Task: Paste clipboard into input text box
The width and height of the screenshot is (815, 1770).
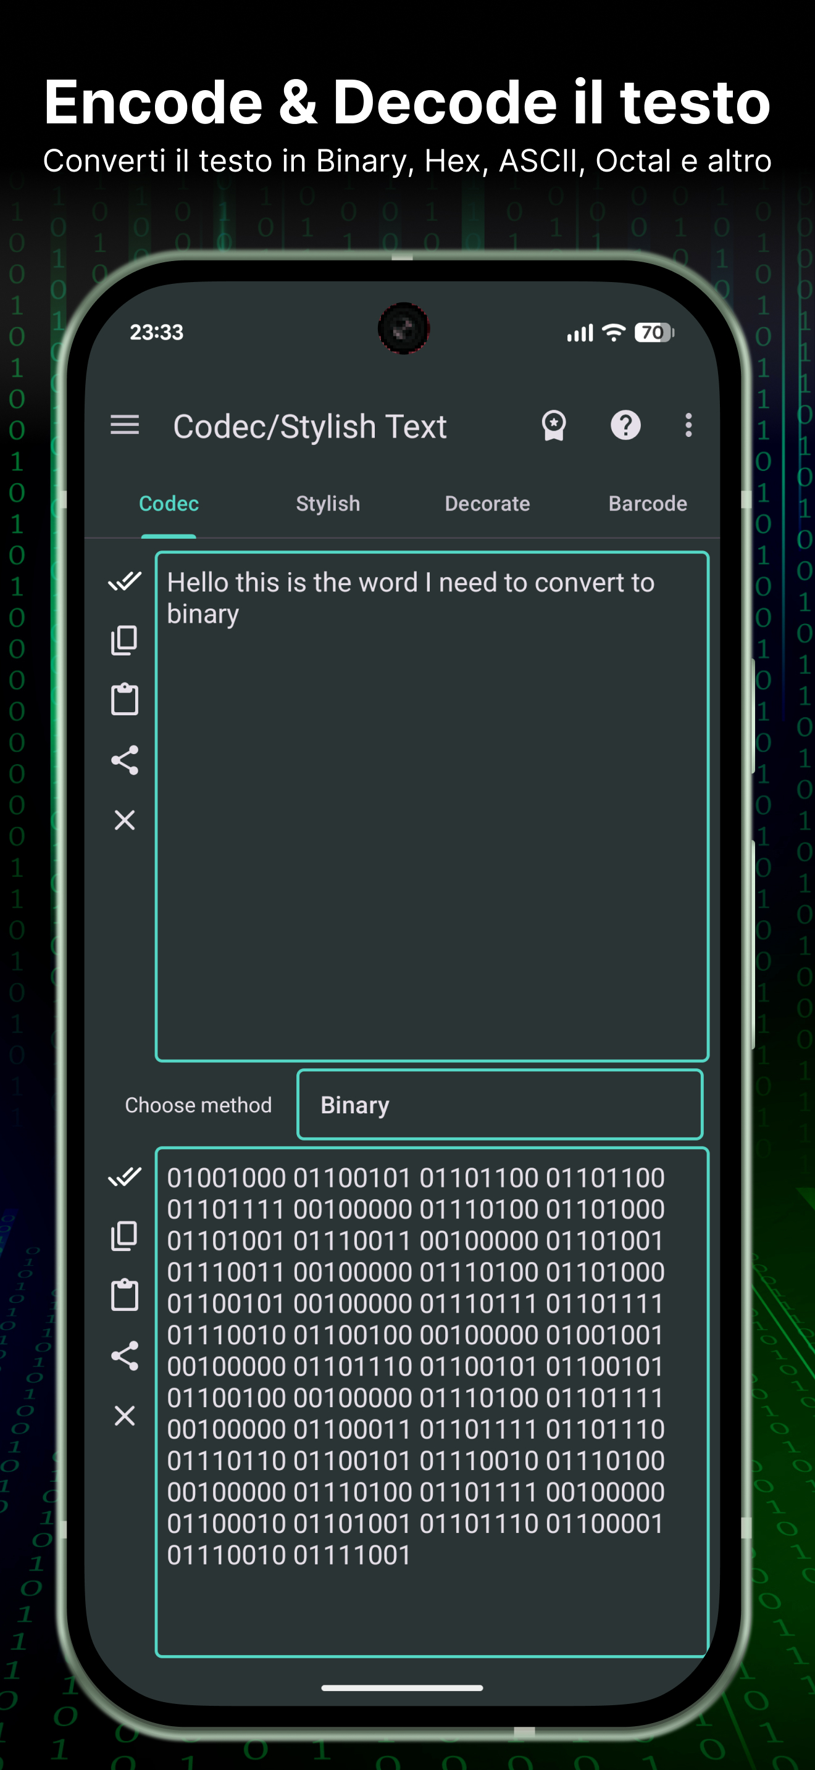Action: pyautogui.click(x=124, y=699)
